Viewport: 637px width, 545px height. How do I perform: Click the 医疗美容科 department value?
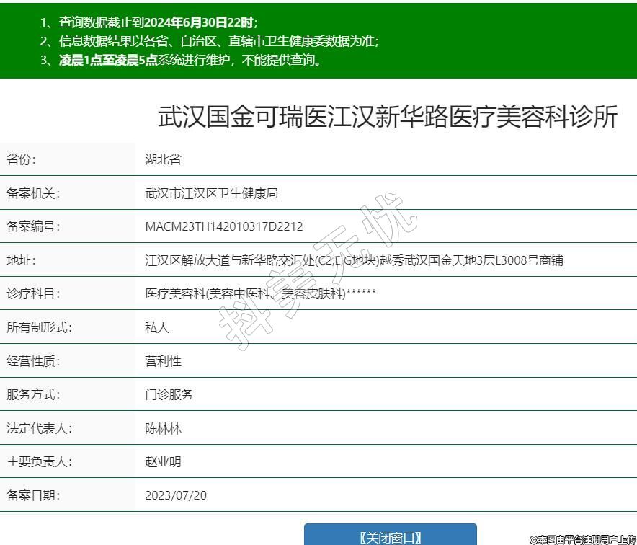260,294
